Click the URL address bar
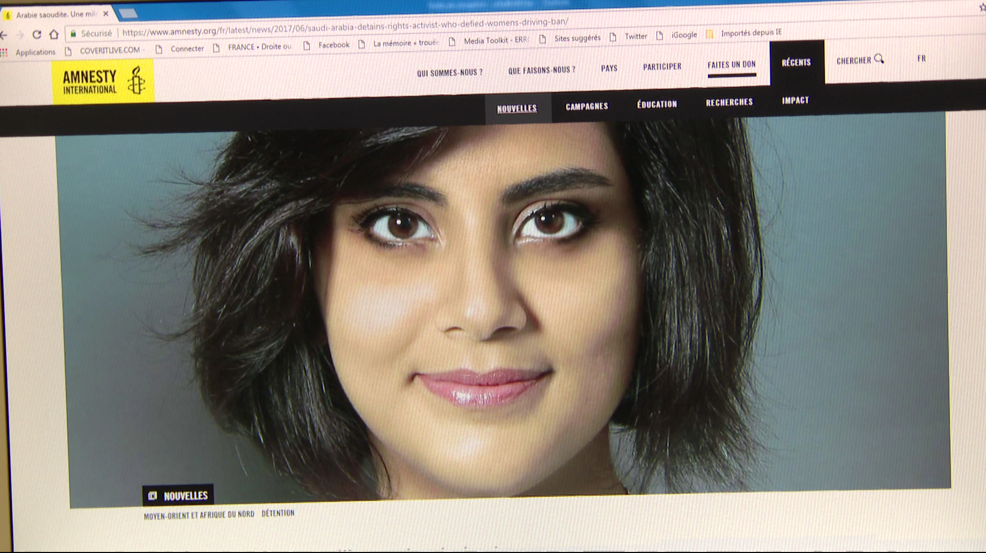 [344, 27]
